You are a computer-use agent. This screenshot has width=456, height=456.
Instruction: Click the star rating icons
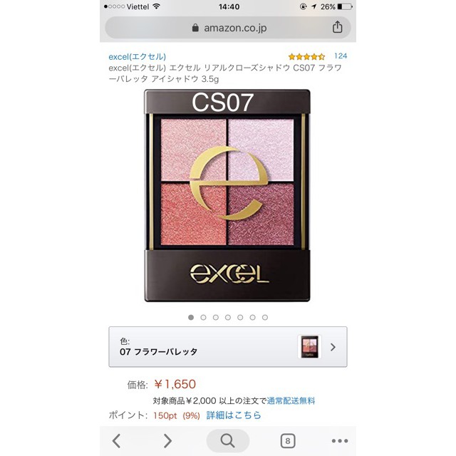pos(306,56)
